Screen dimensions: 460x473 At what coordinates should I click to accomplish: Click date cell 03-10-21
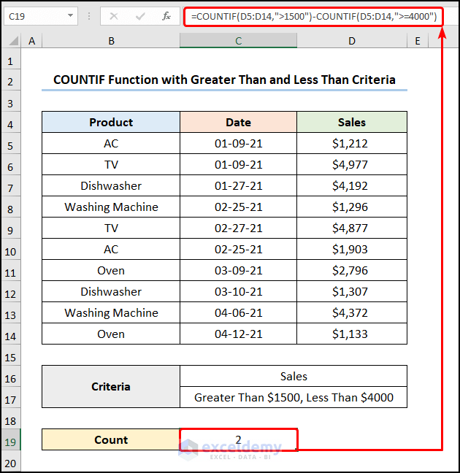(x=239, y=291)
